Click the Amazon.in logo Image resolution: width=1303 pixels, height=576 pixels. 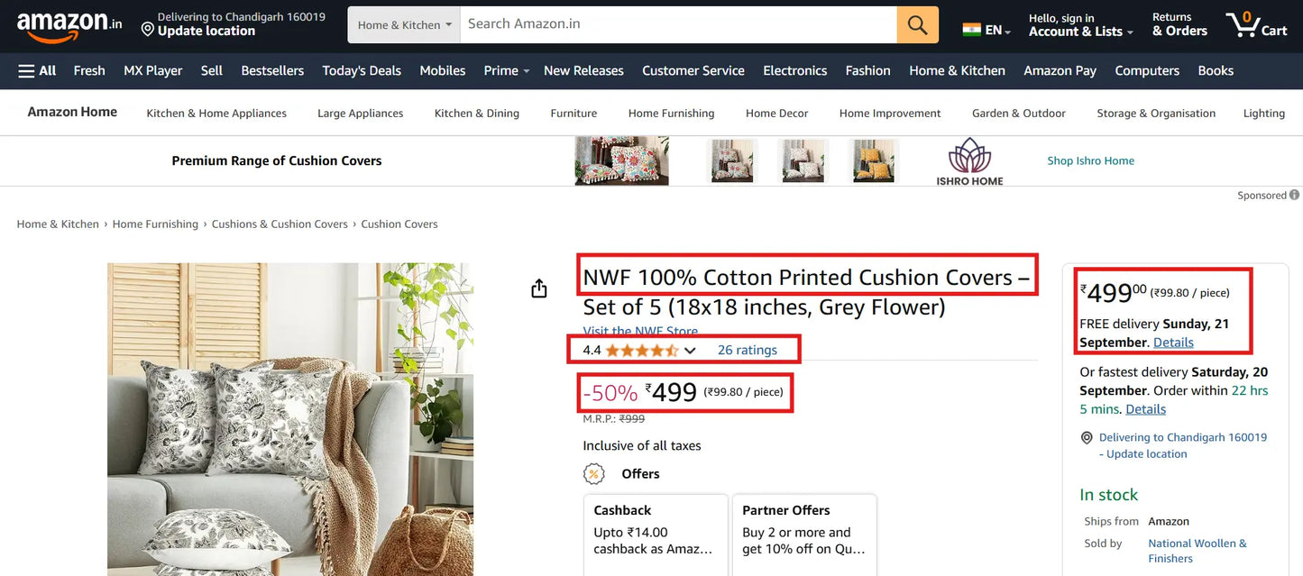click(x=63, y=23)
